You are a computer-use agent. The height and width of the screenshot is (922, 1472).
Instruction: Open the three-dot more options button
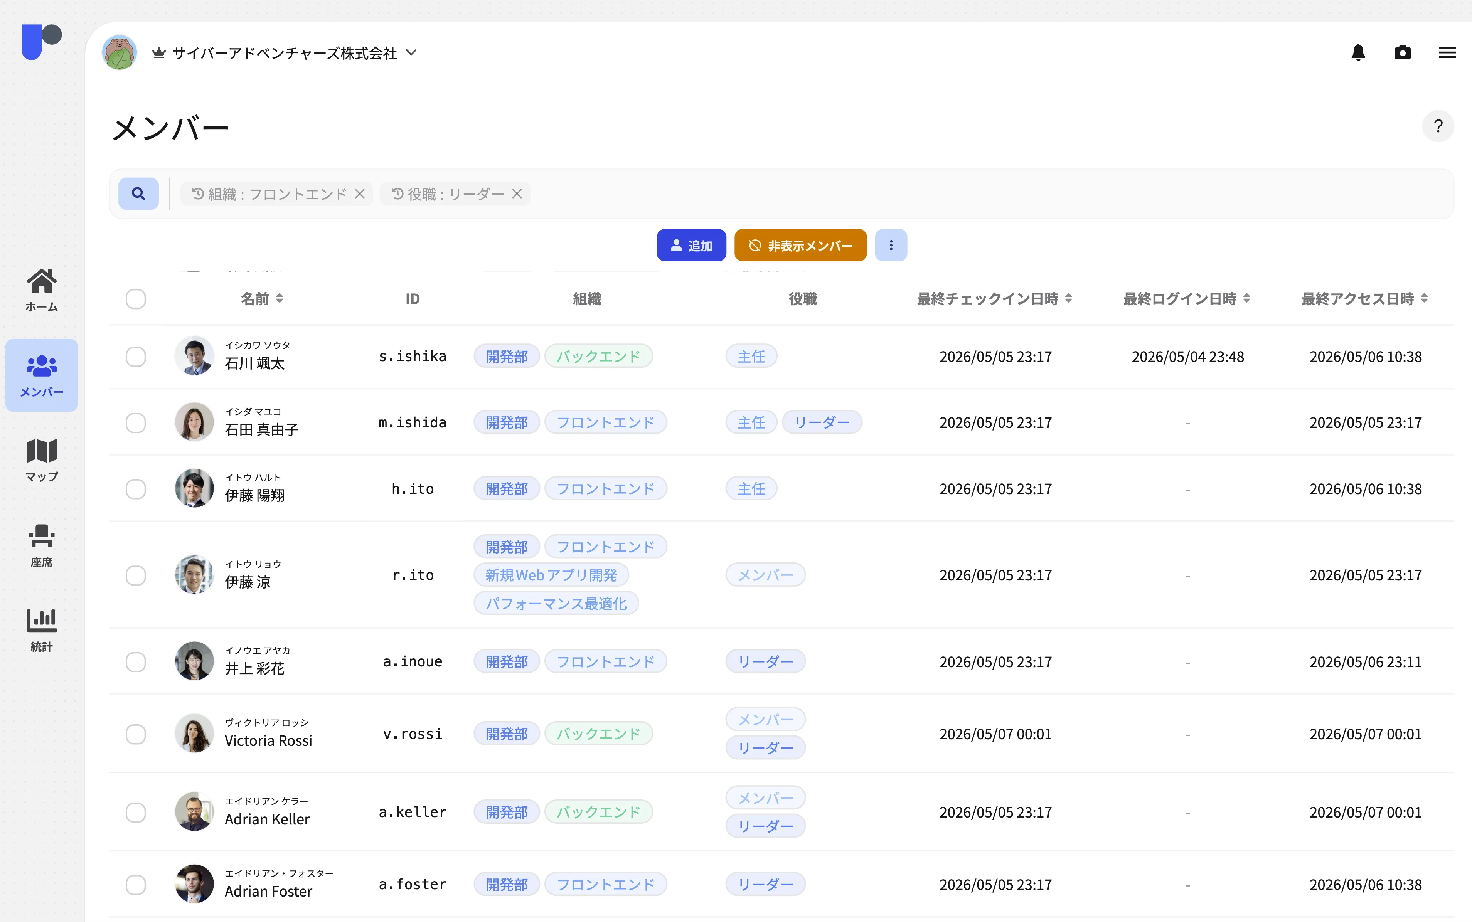[891, 245]
